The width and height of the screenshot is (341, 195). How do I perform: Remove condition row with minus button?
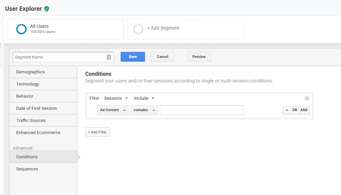tap(287, 110)
